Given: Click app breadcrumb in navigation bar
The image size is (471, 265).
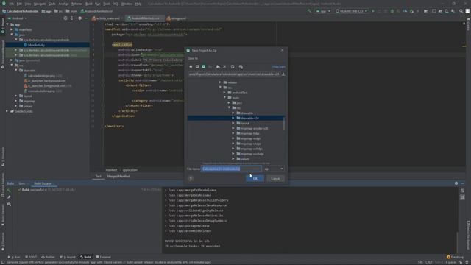Looking at the screenshot, I should [x=46, y=11].
